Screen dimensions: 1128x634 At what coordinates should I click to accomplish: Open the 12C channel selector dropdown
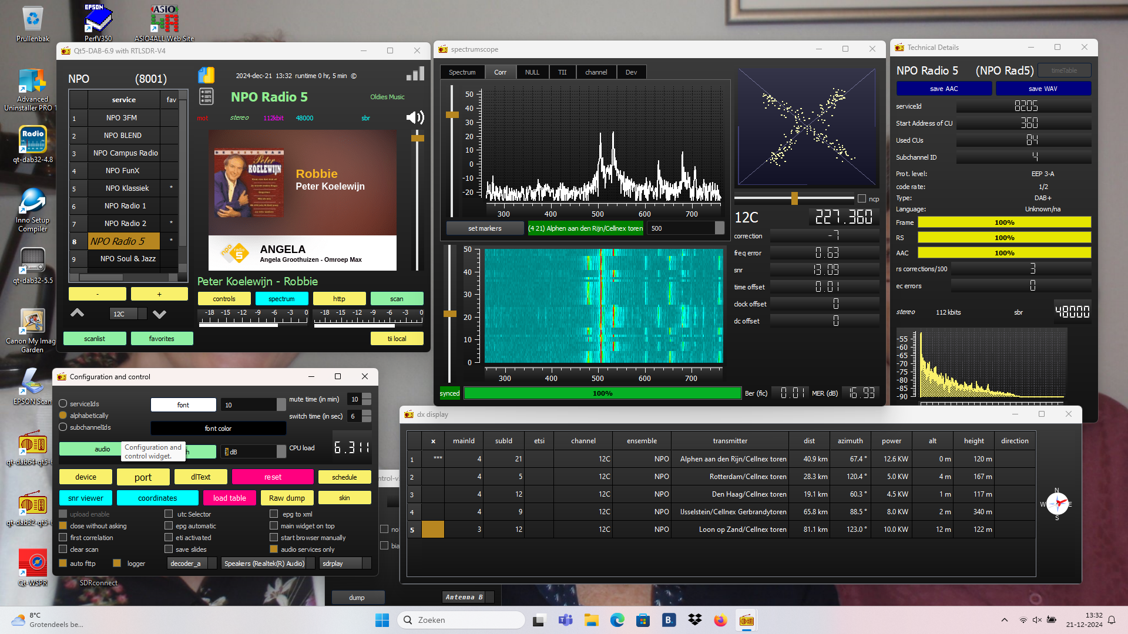click(x=128, y=314)
